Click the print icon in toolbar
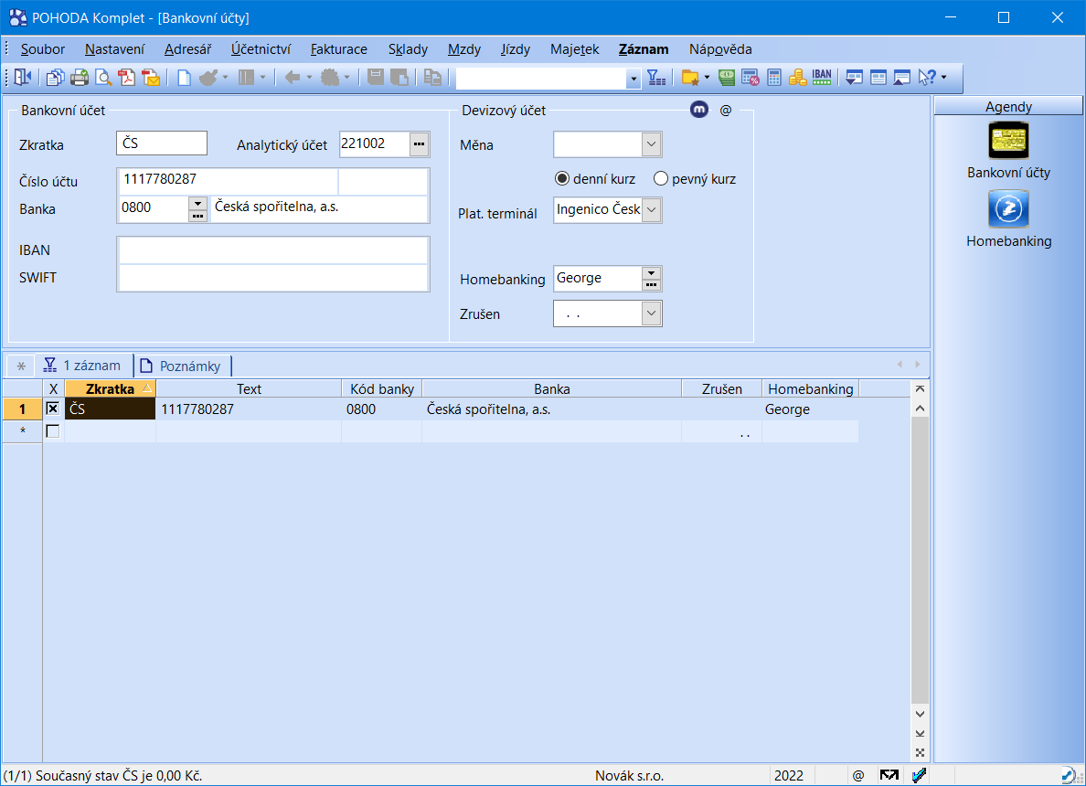The width and height of the screenshot is (1086, 786). point(80,78)
